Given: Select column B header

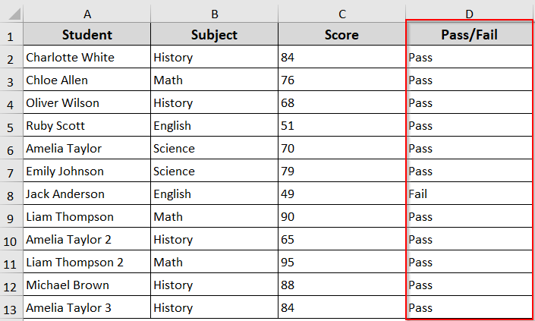Looking at the screenshot, I should (x=214, y=13).
